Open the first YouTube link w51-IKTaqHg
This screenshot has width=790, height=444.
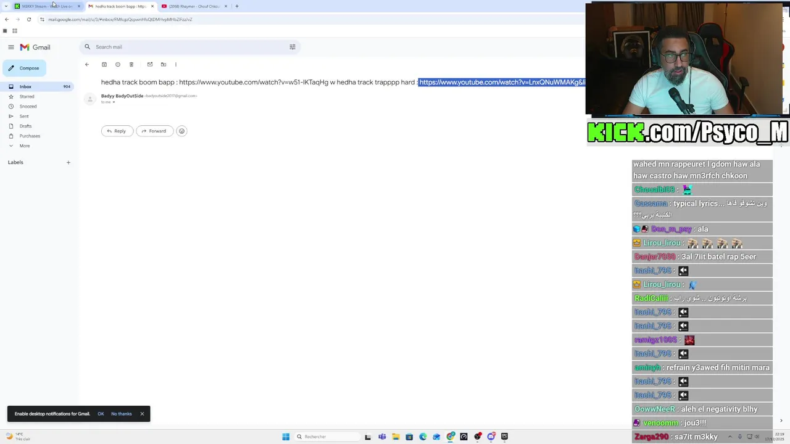coord(254,82)
